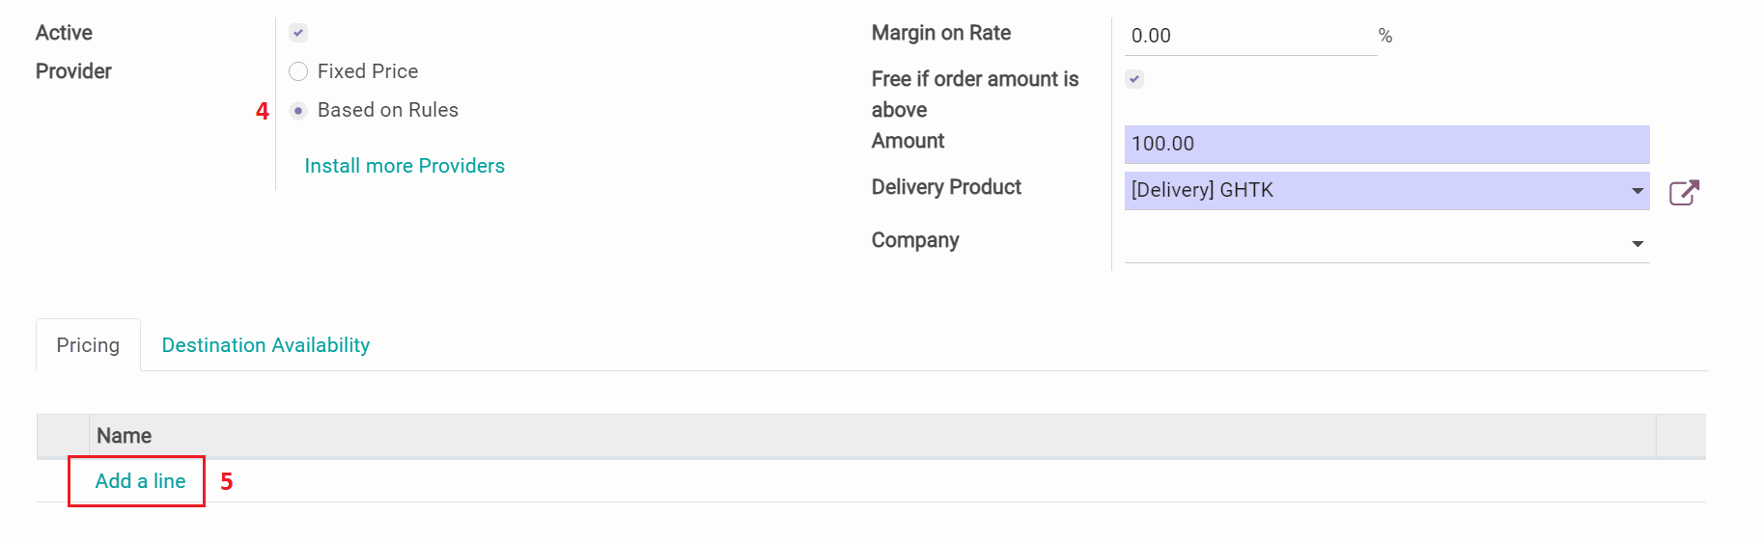Open the Destination Availability tab
Viewport: 1761px width, 542px height.
click(x=266, y=345)
